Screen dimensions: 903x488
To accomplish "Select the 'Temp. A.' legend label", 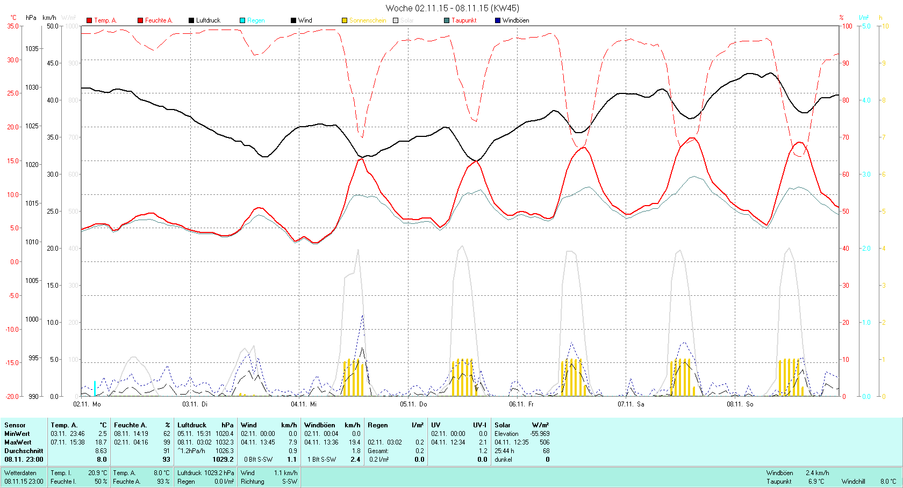I will click(x=105, y=20).
